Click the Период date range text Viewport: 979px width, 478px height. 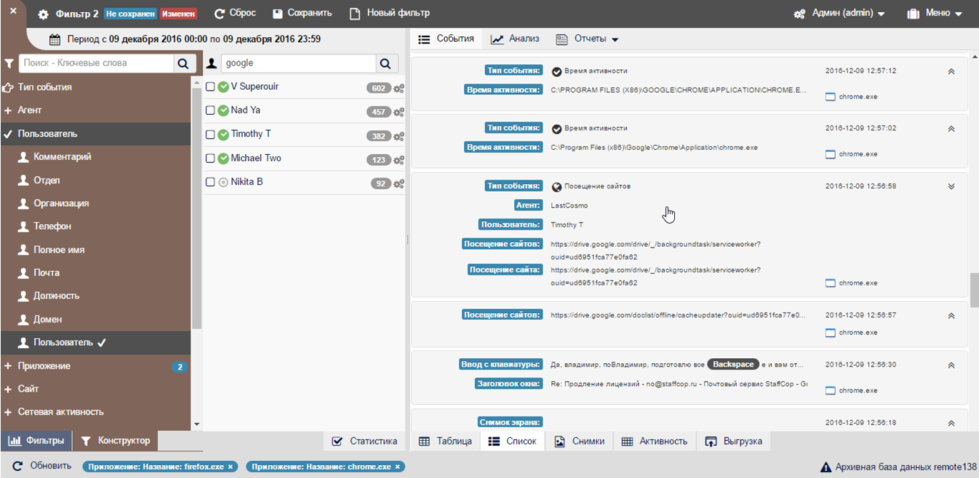click(194, 39)
